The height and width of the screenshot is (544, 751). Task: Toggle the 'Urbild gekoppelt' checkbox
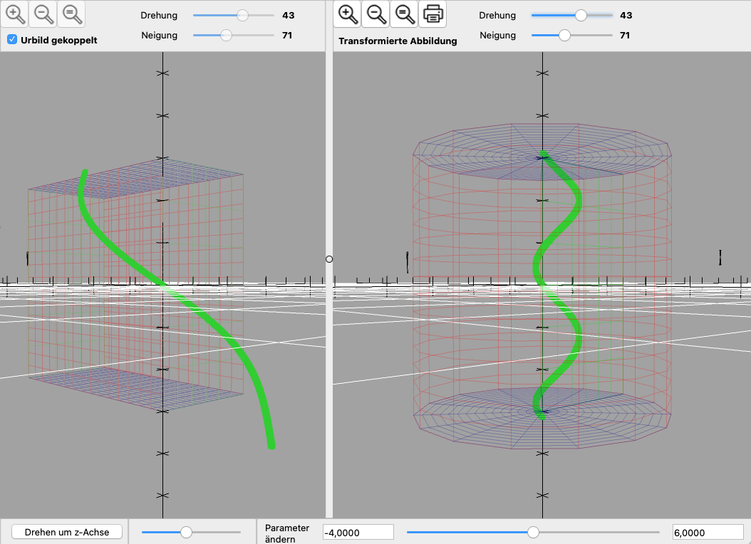(x=12, y=40)
